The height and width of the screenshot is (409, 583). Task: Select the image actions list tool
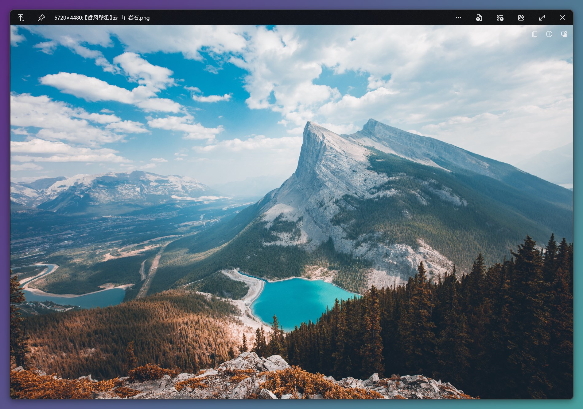(500, 18)
